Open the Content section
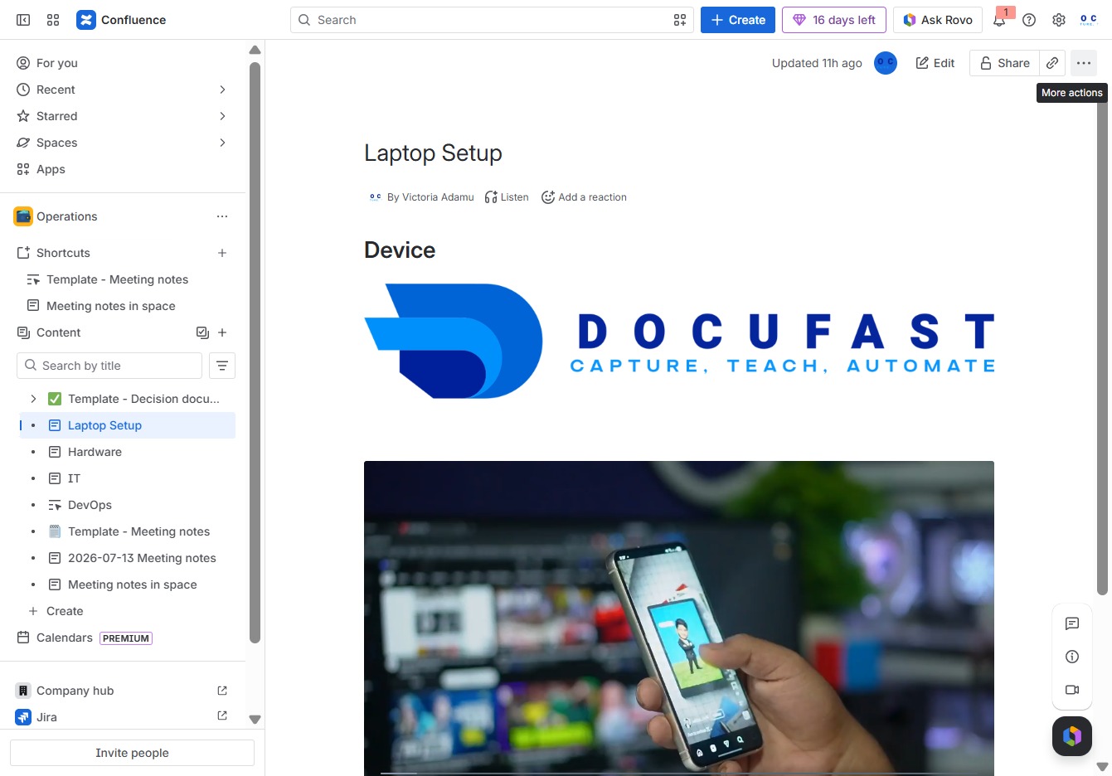This screenshot has height=776, width=1112. (59, 332)
